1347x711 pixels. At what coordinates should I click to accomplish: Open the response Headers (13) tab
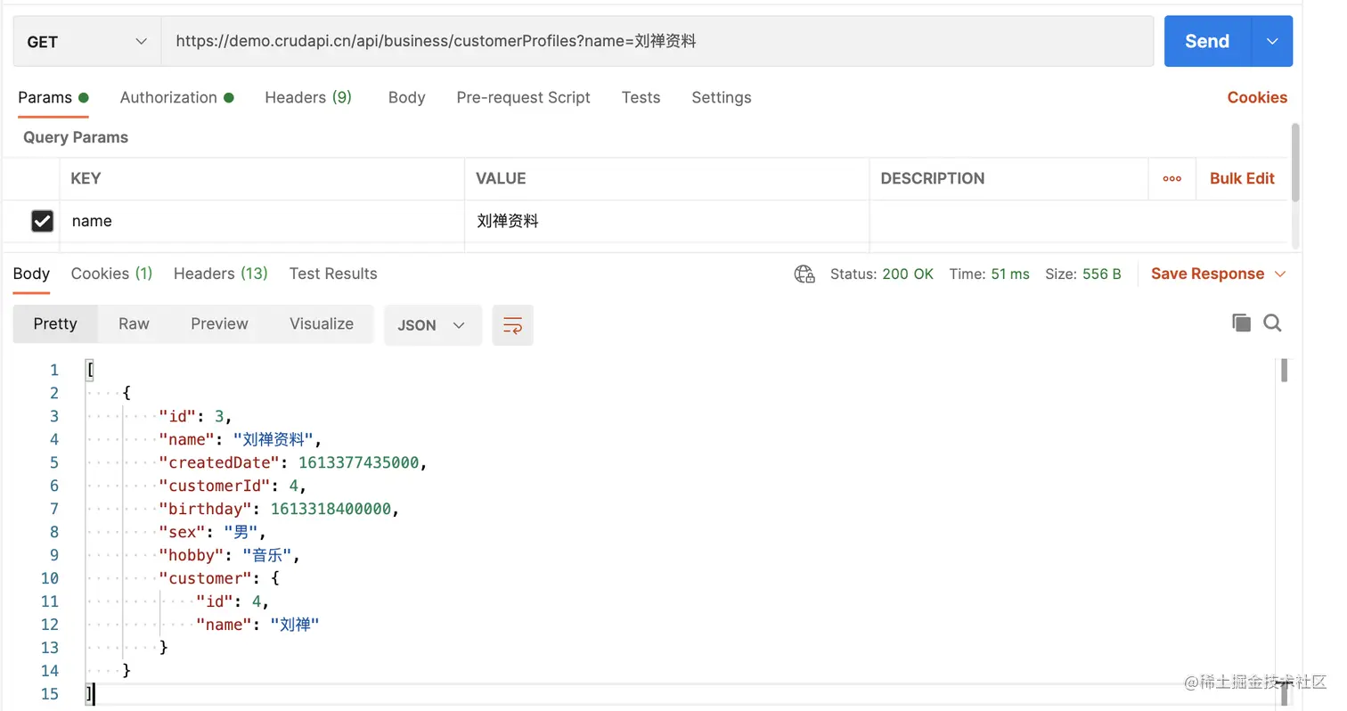click(220, 274)
